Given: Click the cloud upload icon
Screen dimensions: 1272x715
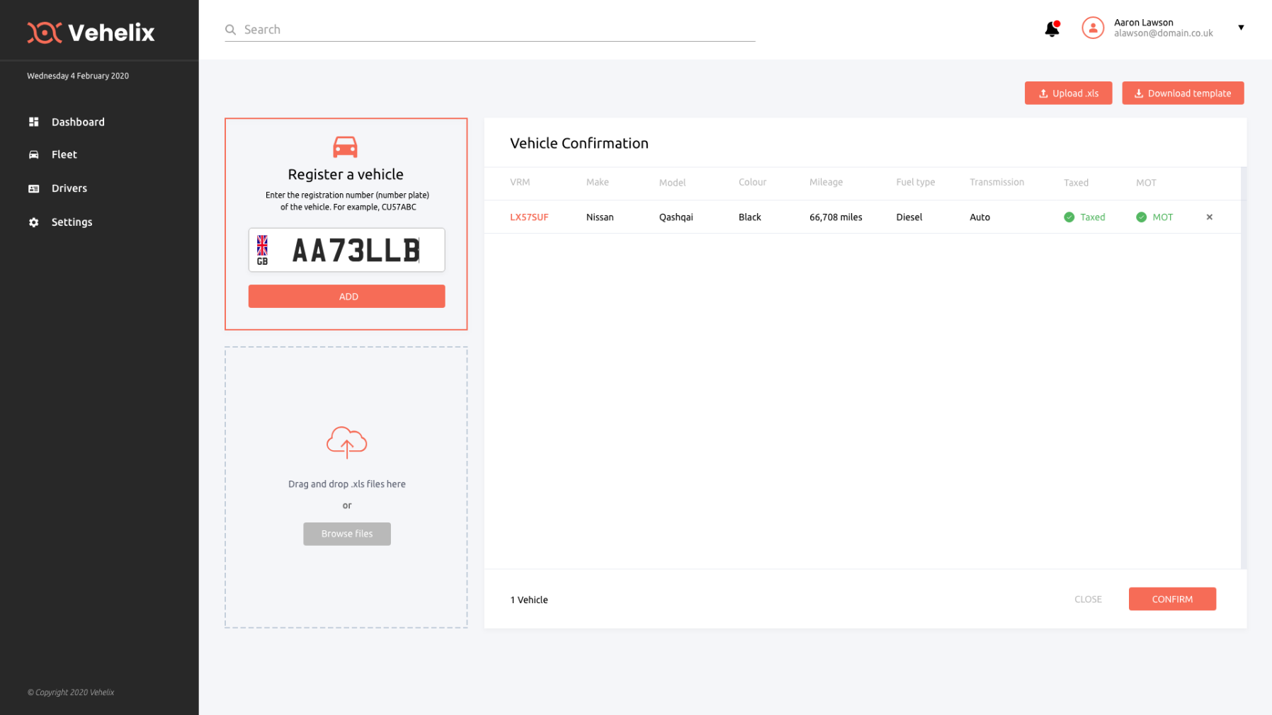Looking at the screenshot, I should 346,442.
